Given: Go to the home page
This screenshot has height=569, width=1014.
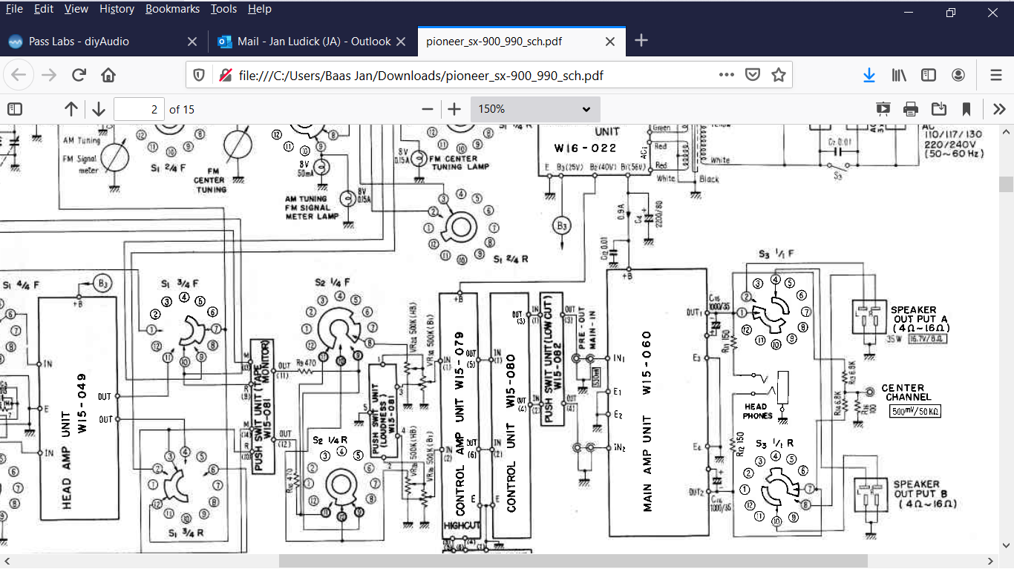Looking at the screenshot, I should pyautogui.click(x=108, y=75).
